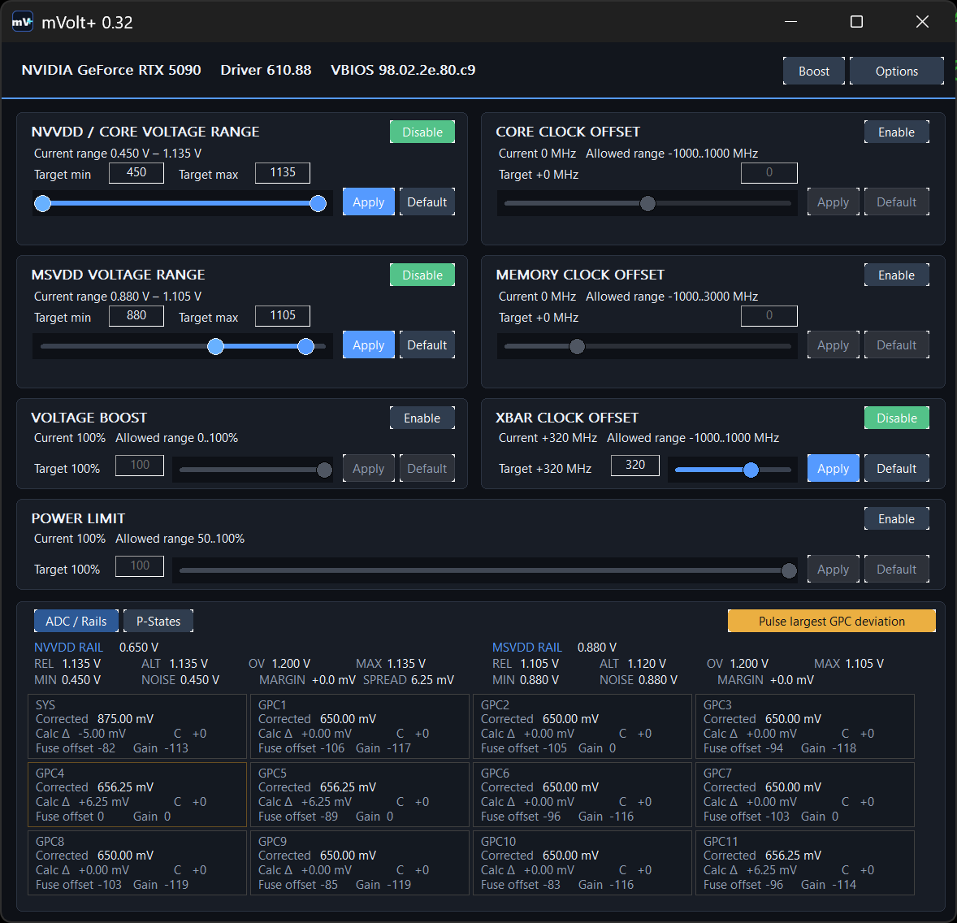Click Core Clock Offset slider handle
Viewport: 957px width, 923px height.
647,203
